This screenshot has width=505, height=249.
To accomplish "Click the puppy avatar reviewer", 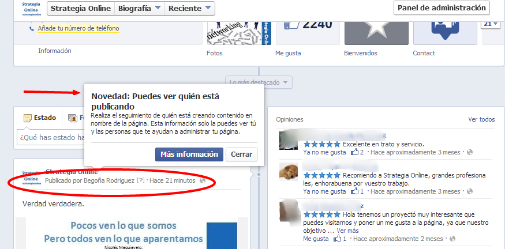I will 288,171.
